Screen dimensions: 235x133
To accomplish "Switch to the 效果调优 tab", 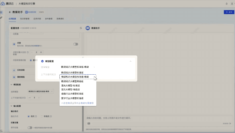I will click(60, 19).
